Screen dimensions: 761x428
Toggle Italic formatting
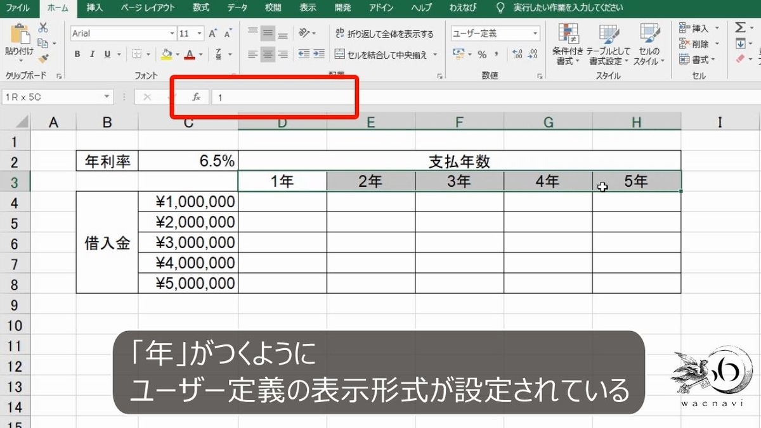coord(92,54)
